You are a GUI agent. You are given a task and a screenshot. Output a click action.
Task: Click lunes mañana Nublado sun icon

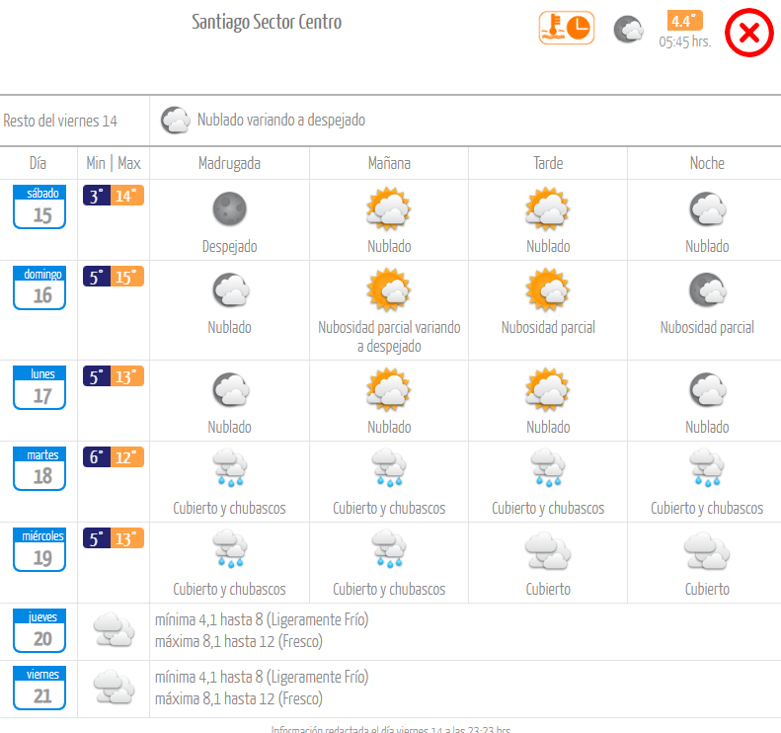coord(388,389)
